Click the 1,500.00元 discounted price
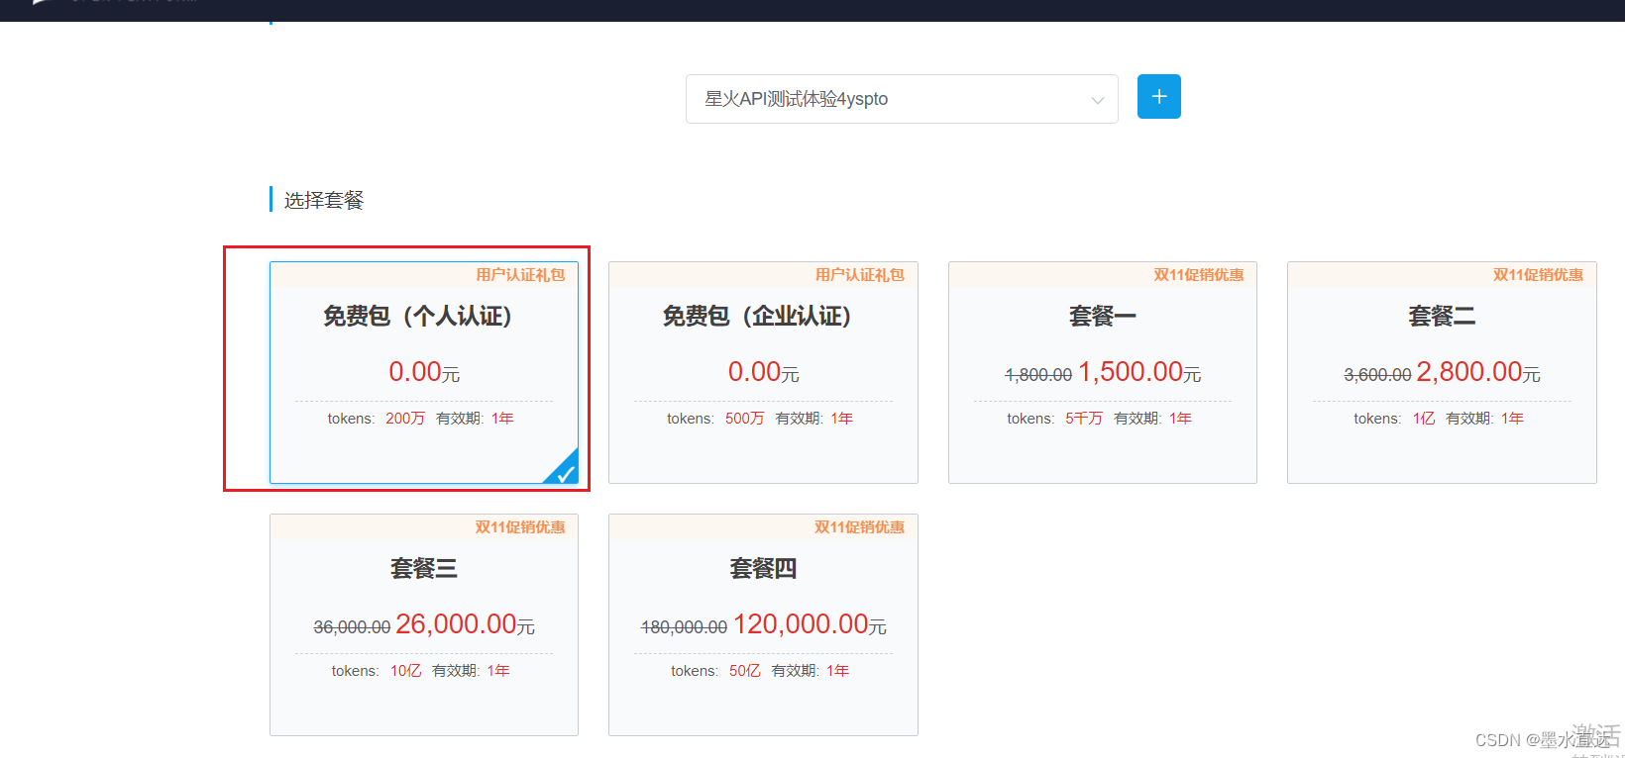 tap(1139, 372)
